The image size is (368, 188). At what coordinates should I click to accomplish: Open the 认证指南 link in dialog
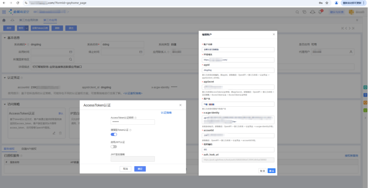click(166, 113)
